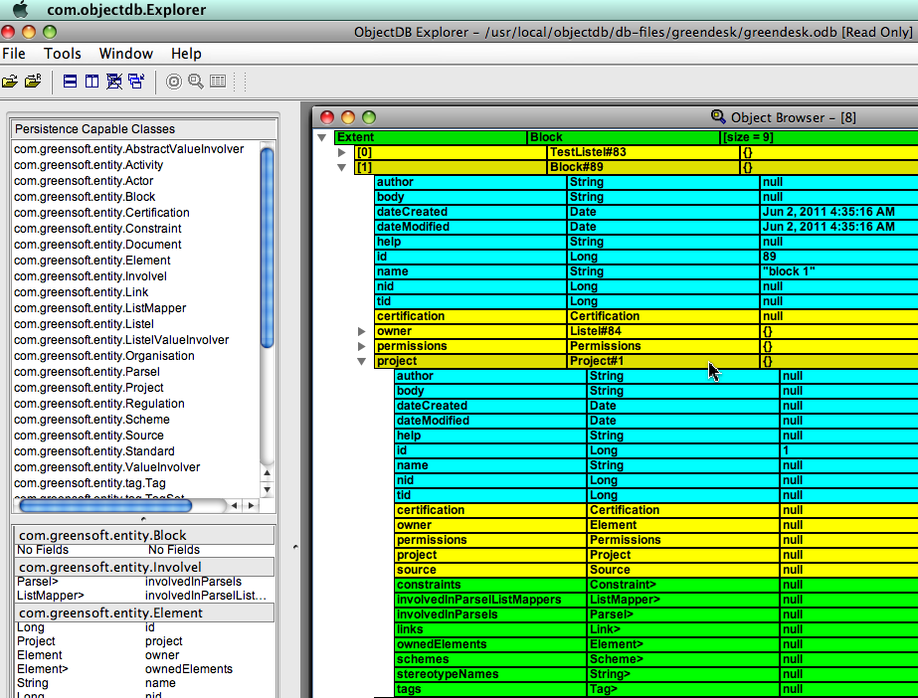Tile windows vertically using toolbar icon
918x698 pixels.
(92, 82)
